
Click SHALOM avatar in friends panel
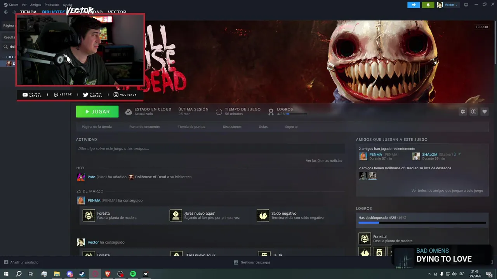point(416,156)
